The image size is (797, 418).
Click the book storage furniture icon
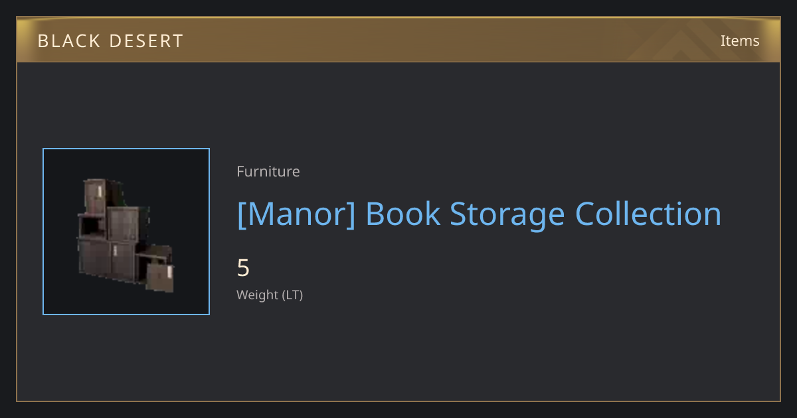[x=126, y=235]
